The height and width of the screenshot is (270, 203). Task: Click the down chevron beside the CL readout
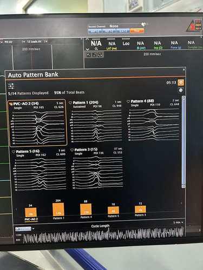click(87, 49)
